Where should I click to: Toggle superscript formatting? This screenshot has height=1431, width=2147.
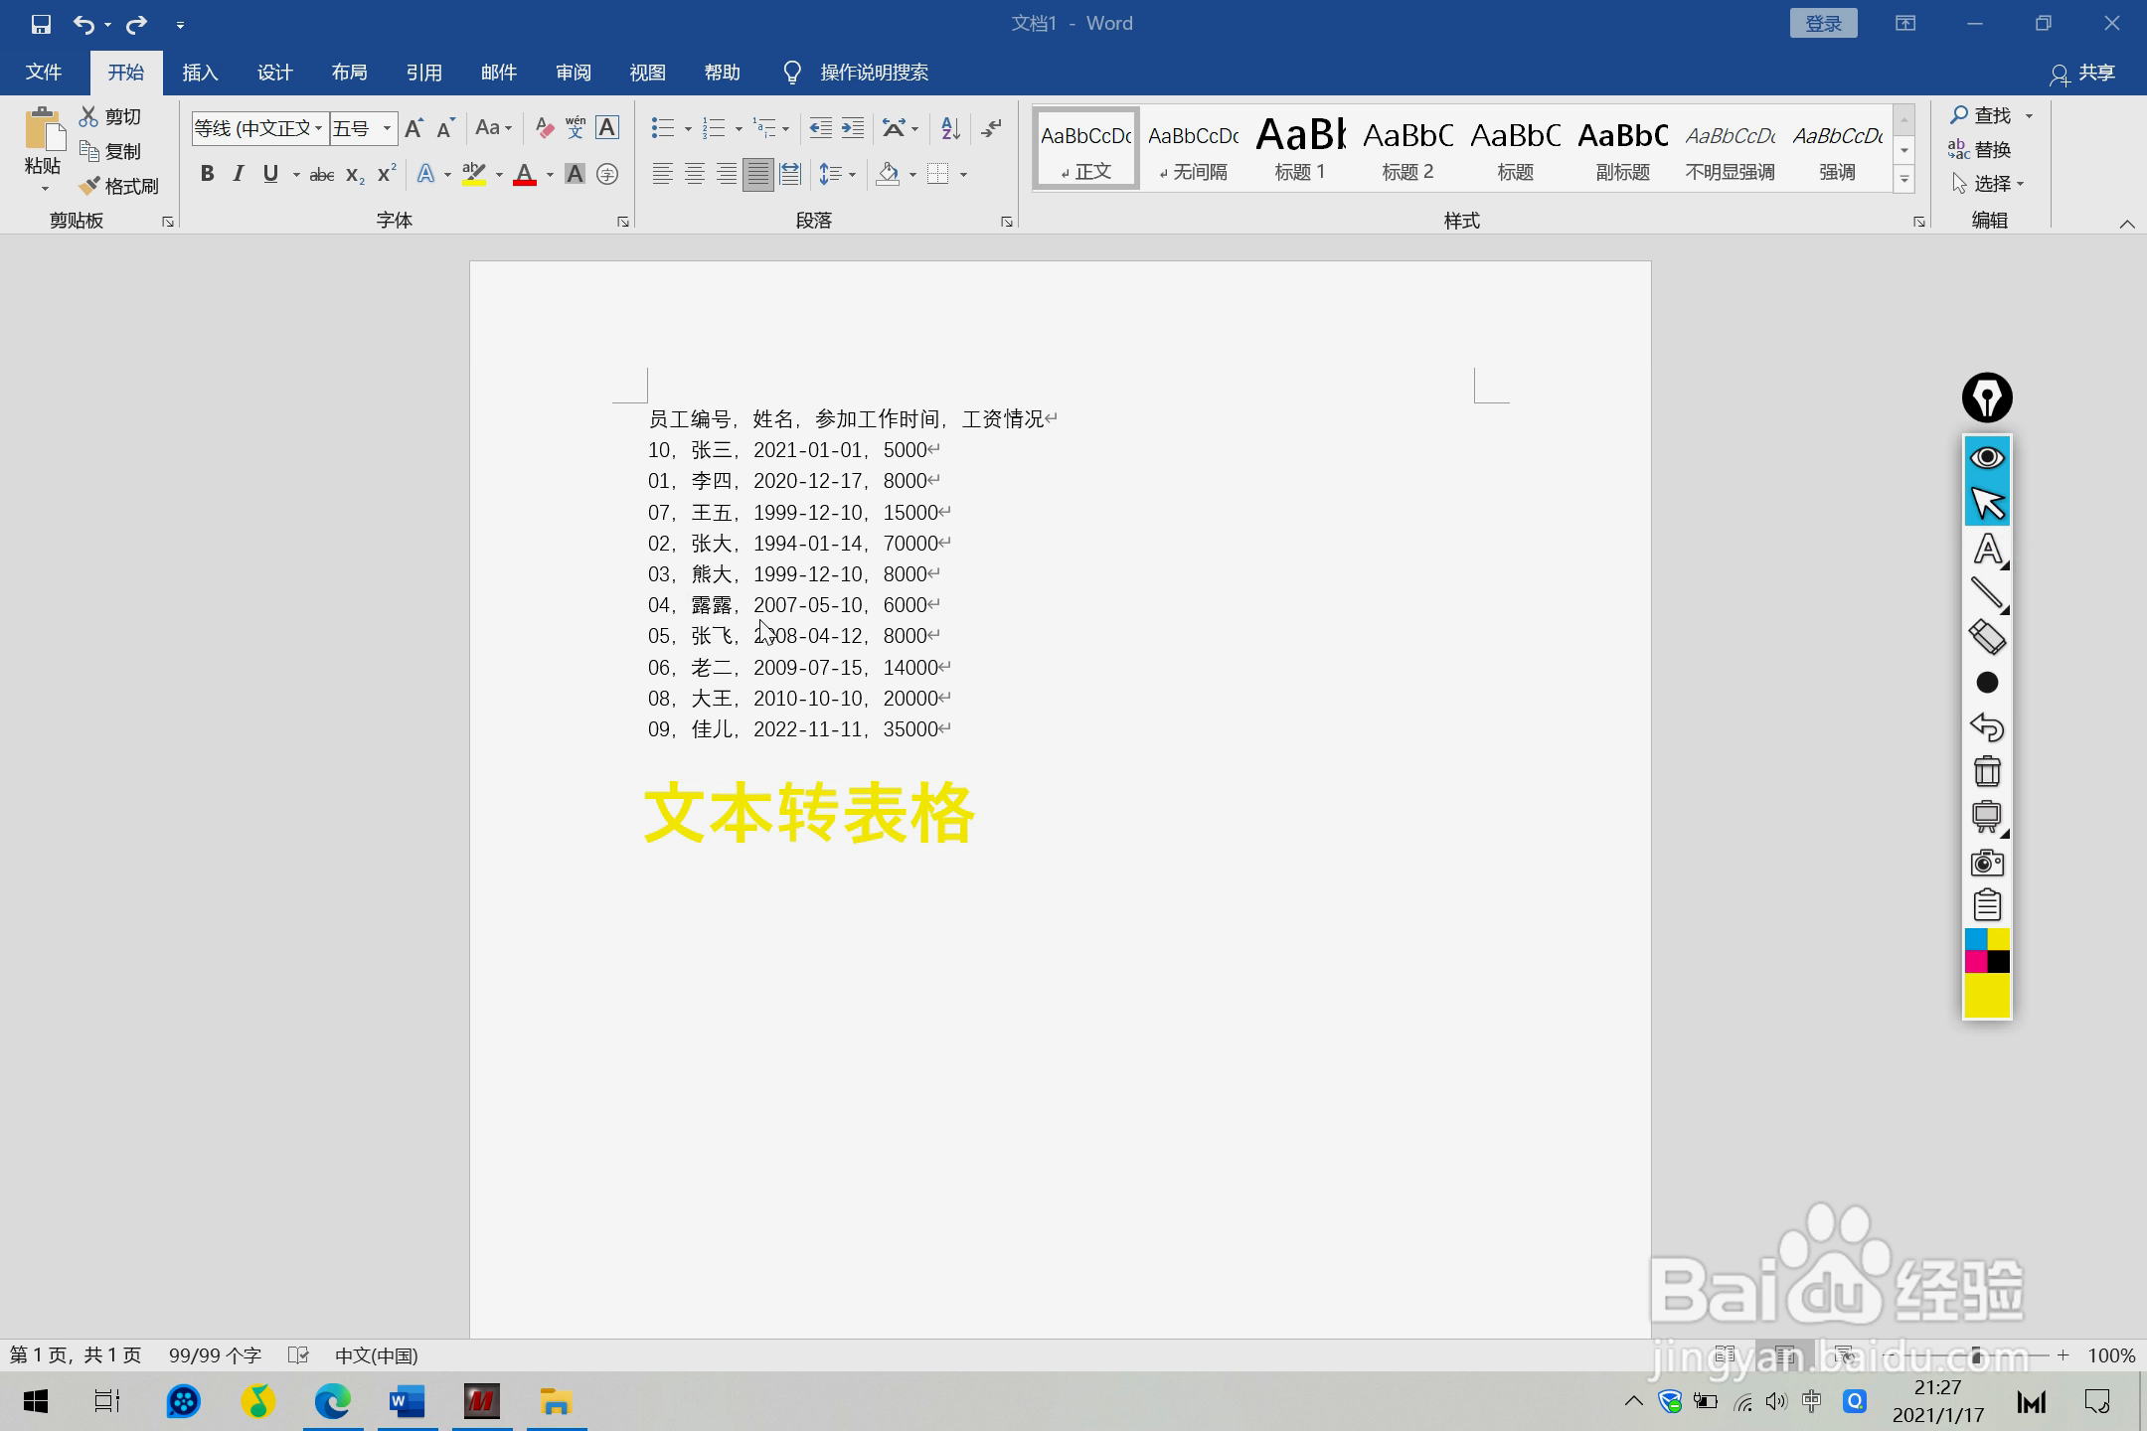point(386,173)
